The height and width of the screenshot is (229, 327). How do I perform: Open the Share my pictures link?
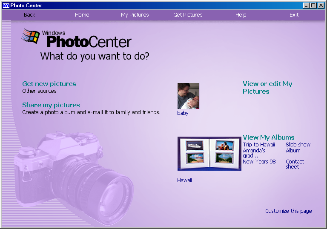pyautogui.click(x=51, y=105)
